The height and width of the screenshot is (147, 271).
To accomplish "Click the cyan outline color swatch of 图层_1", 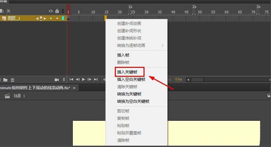I will point(63,18).
